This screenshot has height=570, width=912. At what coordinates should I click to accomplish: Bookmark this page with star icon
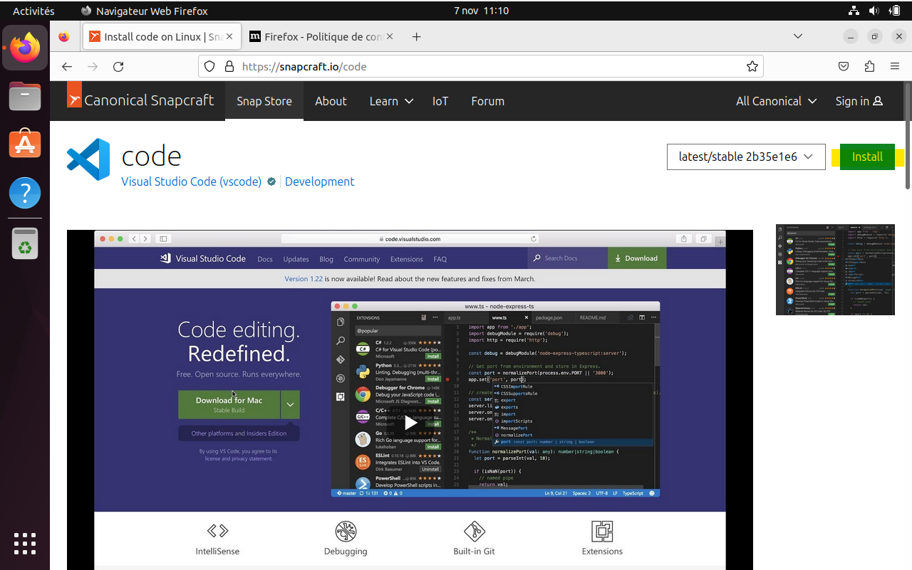pos(752,67)
